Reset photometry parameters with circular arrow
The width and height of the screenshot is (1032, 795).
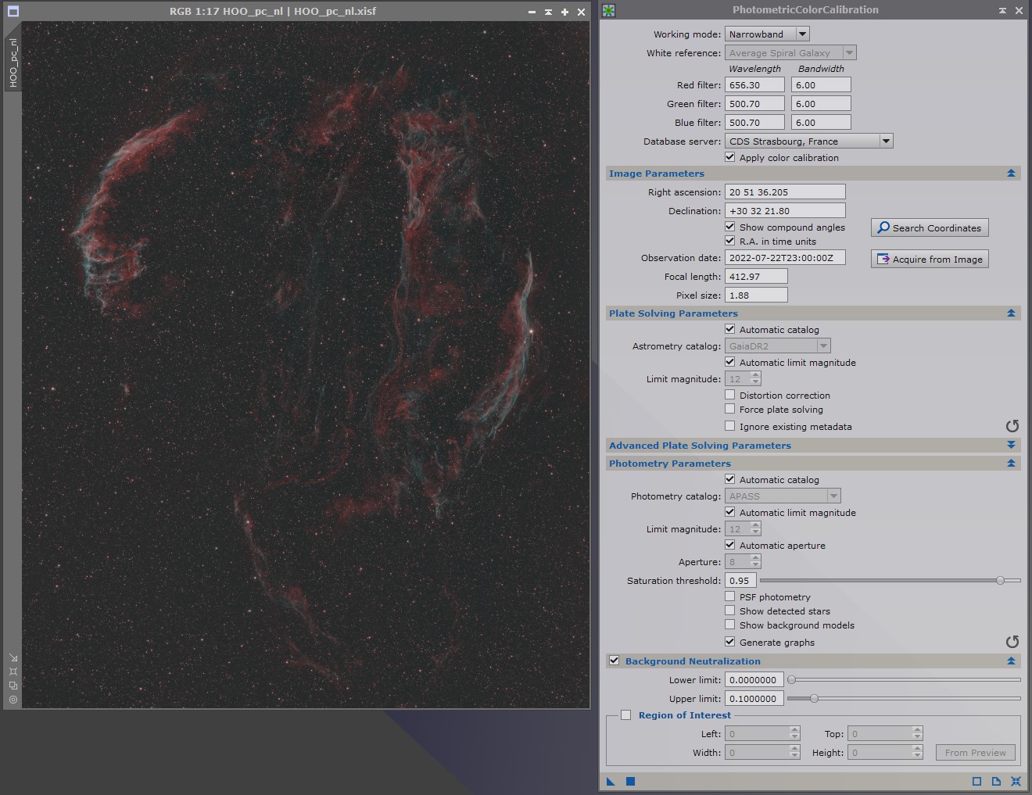click(x=1012, y=642)
